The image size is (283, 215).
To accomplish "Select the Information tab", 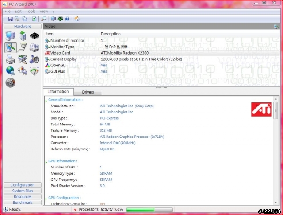I will 58,92.
